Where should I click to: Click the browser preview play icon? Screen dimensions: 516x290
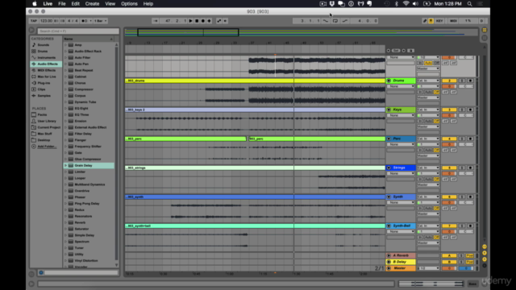tap(41, 272)
